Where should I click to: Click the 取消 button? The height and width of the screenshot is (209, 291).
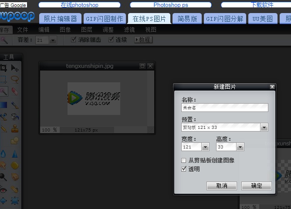222,185
